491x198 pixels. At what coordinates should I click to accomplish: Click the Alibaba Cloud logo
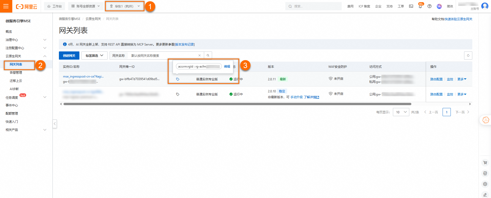point(27,6)
